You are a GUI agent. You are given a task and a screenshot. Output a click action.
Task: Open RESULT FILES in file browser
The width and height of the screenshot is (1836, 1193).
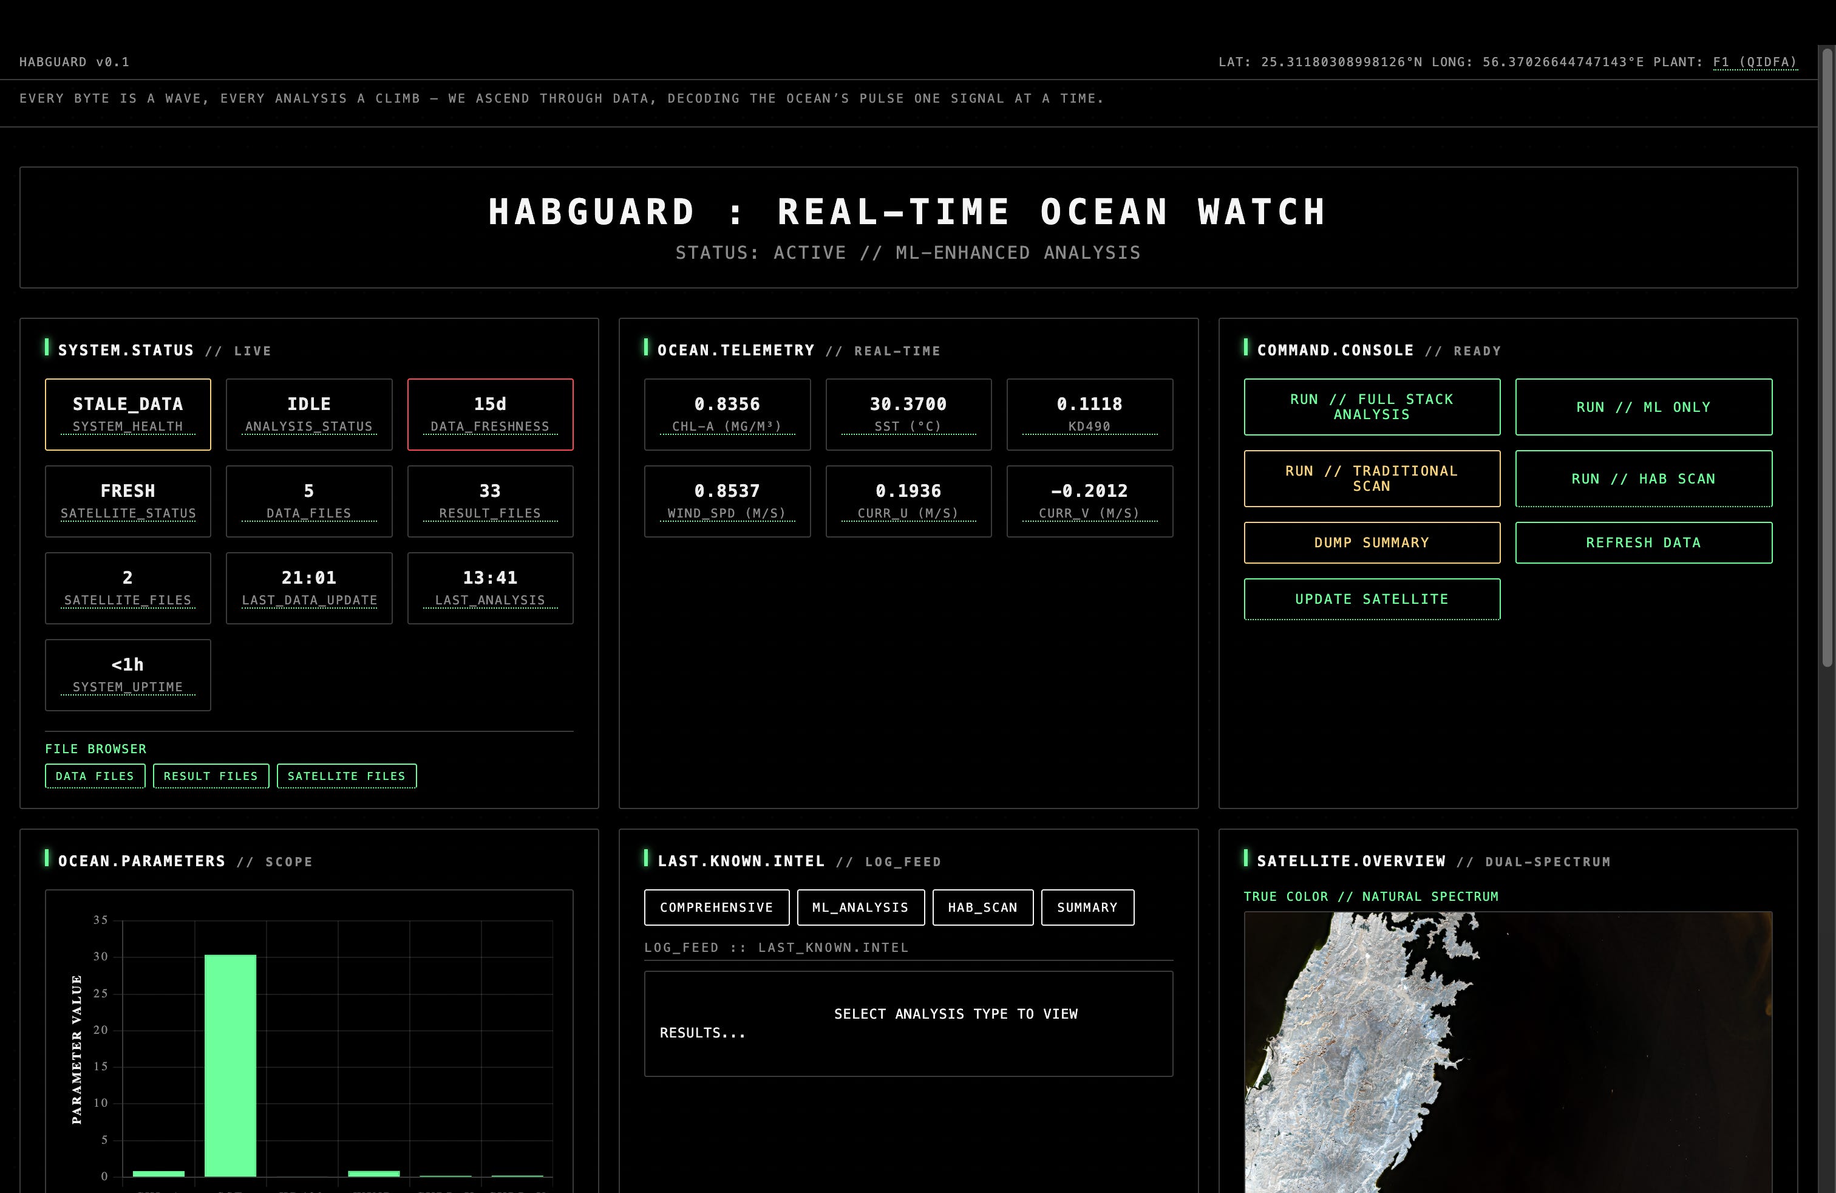[211, 776]
